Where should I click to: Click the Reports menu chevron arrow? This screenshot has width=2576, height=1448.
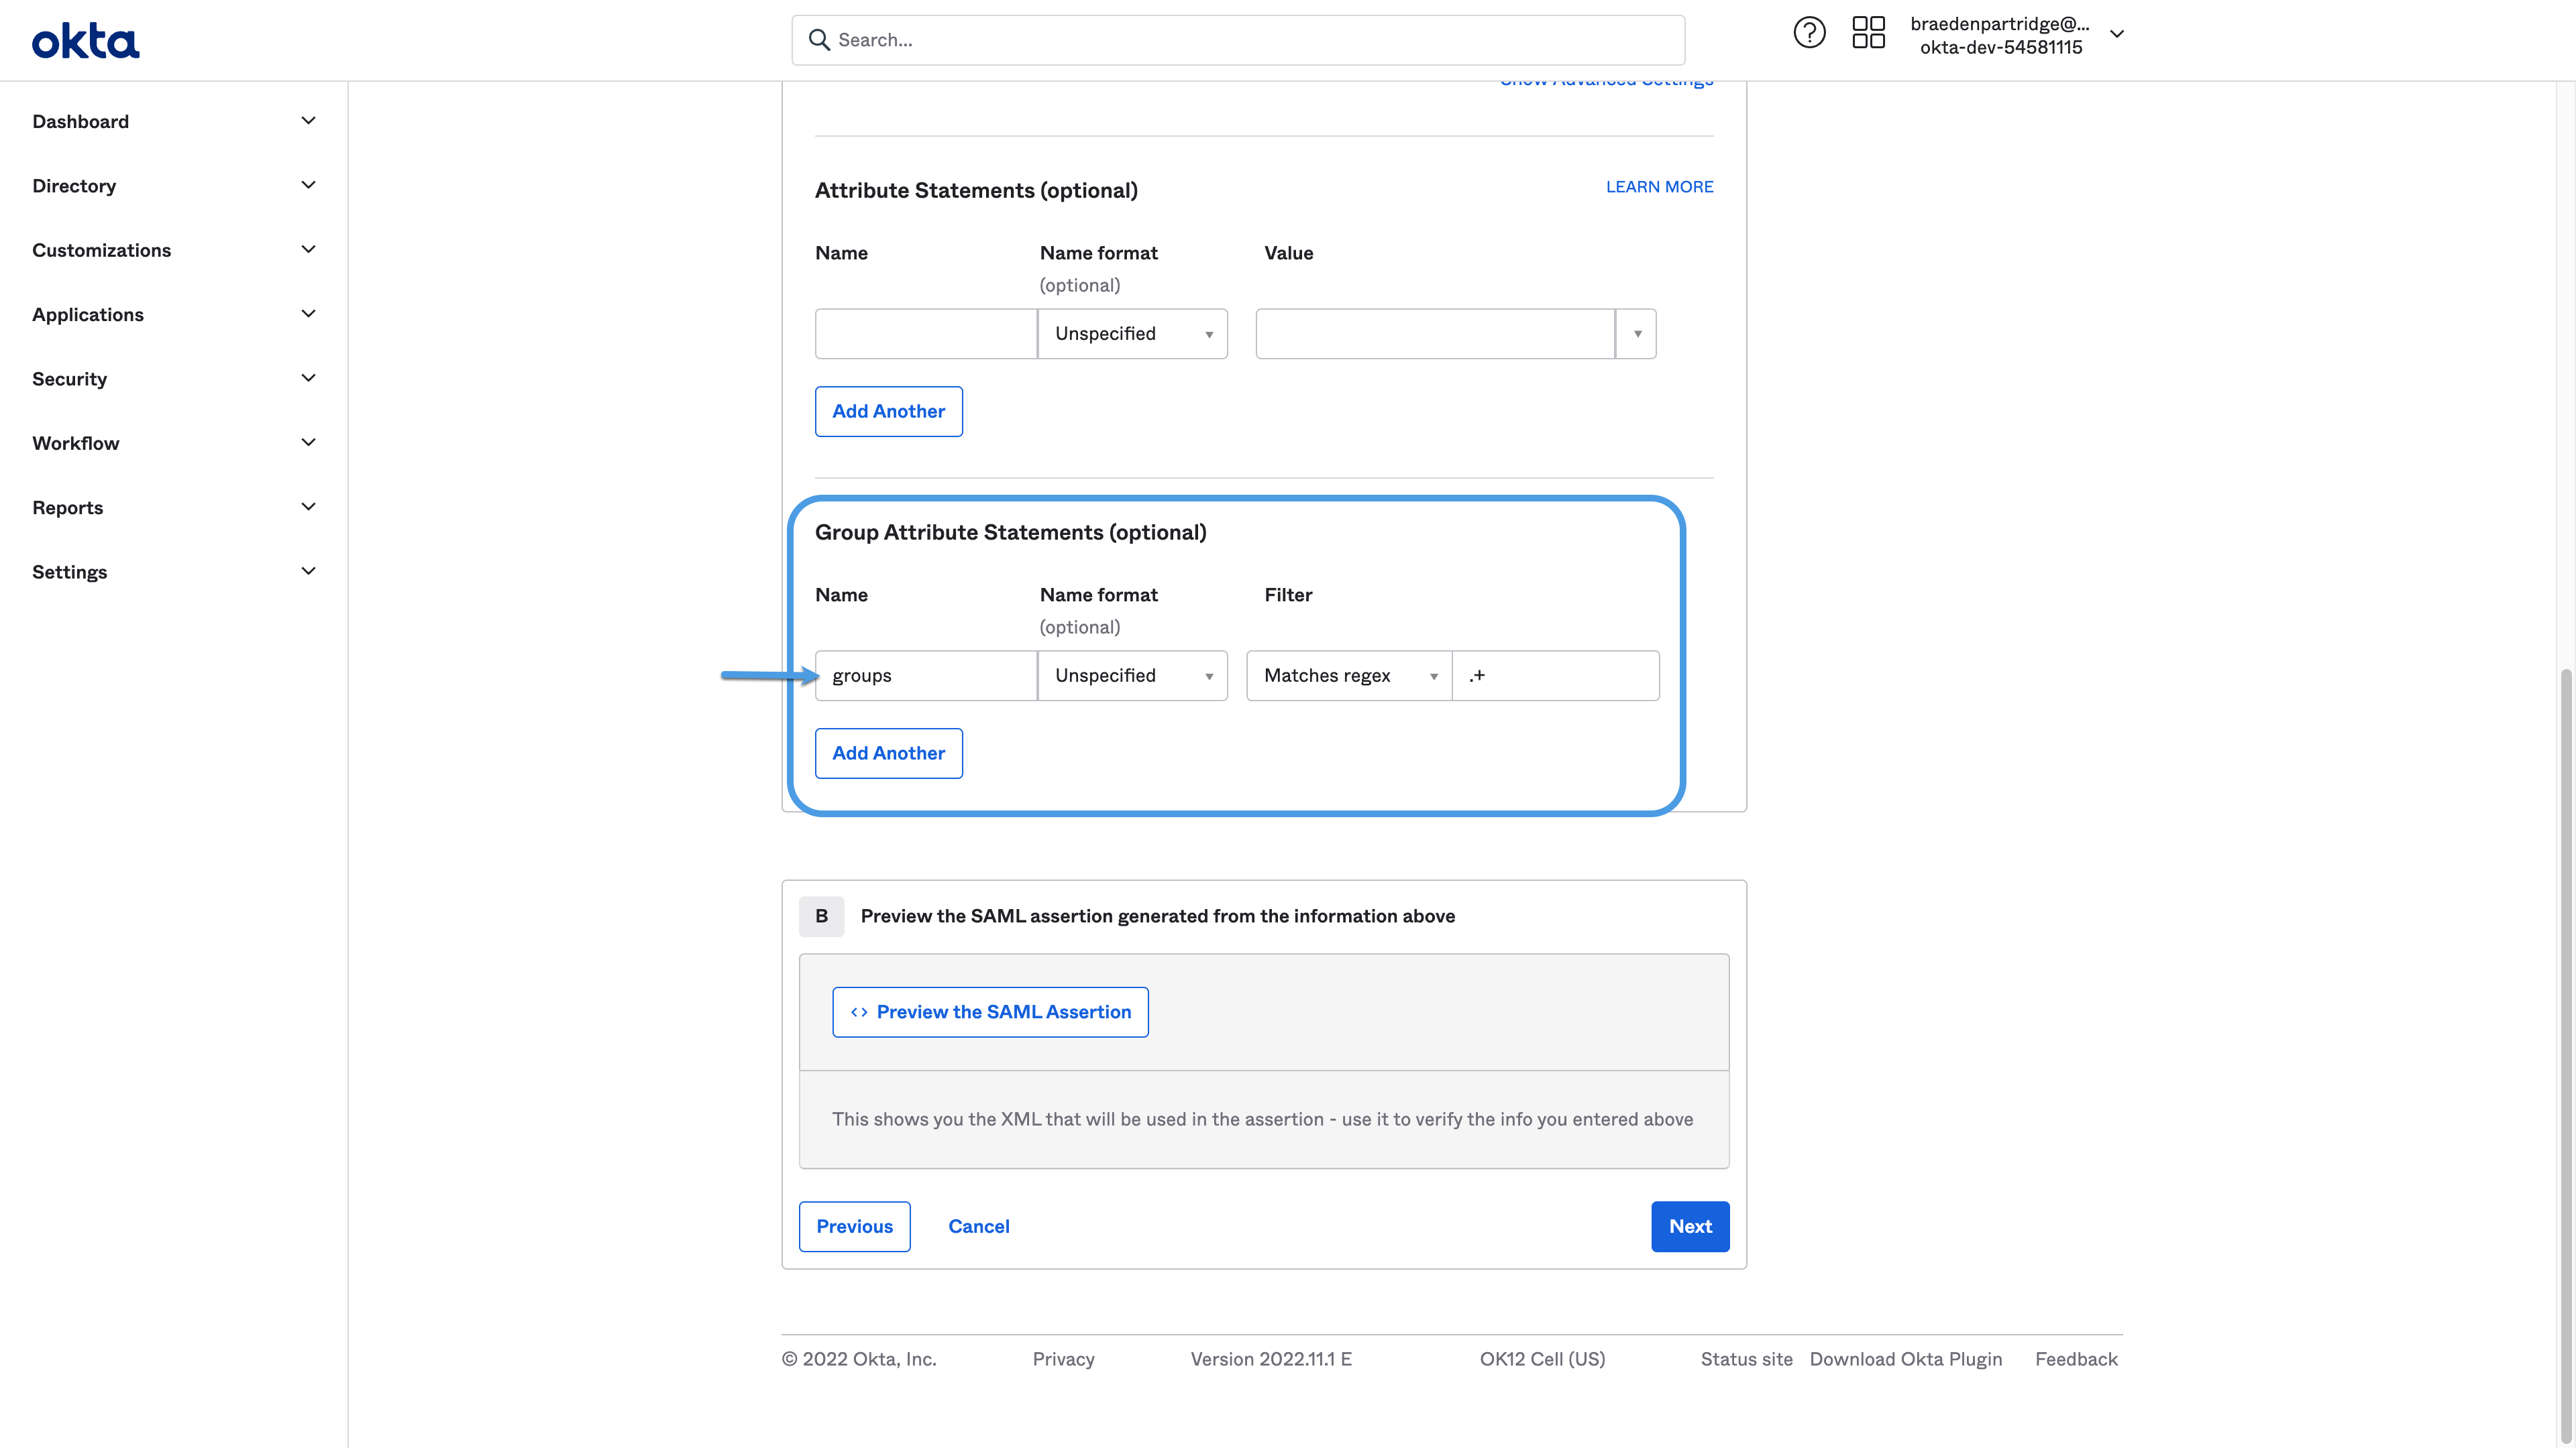[x=308, y=507]
